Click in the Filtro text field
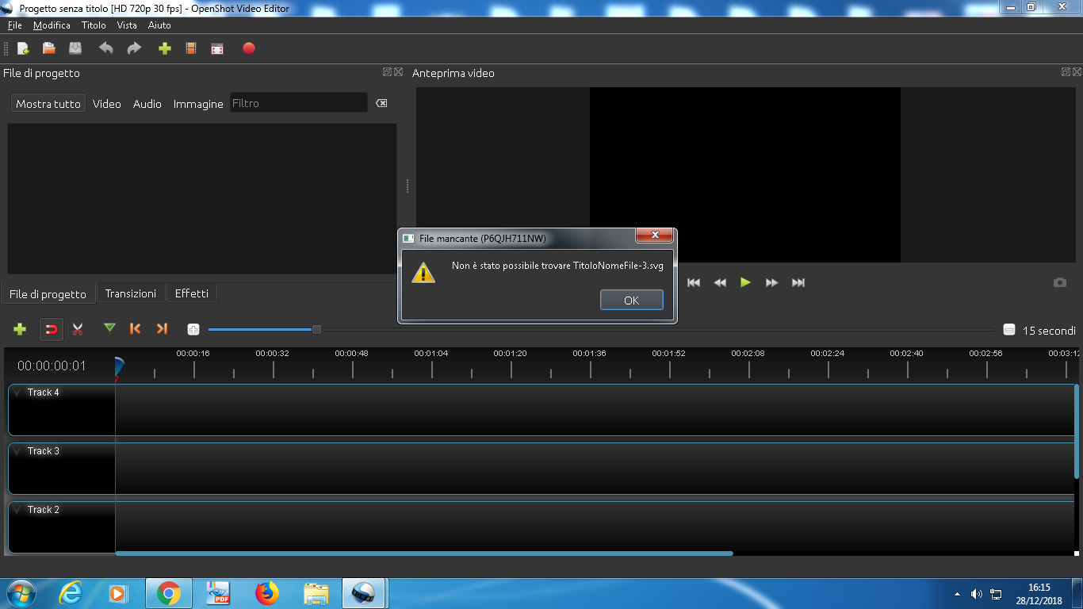This screenshot has height=609, width=1083. click(299, 103)
